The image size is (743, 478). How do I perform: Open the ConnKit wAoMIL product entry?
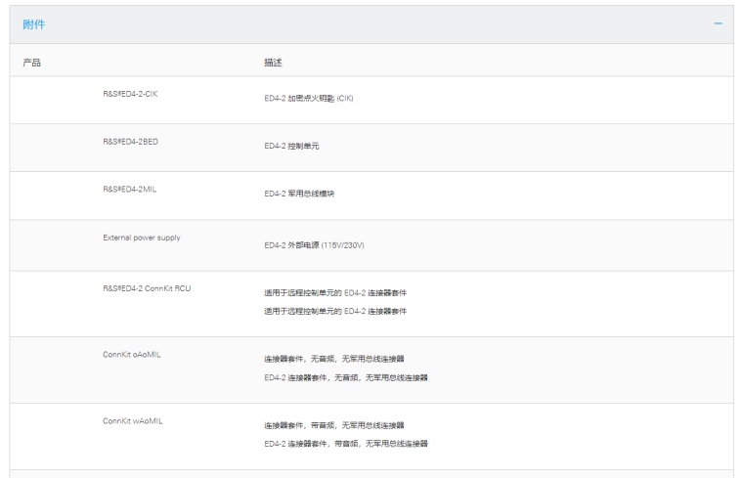pyautogui.click(x=132, y=420)
